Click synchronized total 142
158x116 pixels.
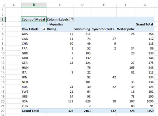point(113,111)
